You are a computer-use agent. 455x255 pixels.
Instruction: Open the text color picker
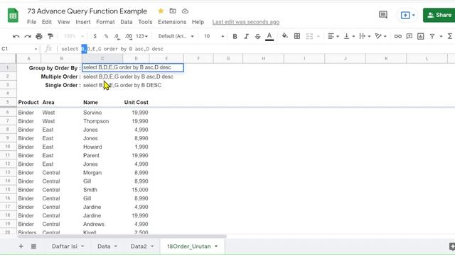tap(269, 36)
